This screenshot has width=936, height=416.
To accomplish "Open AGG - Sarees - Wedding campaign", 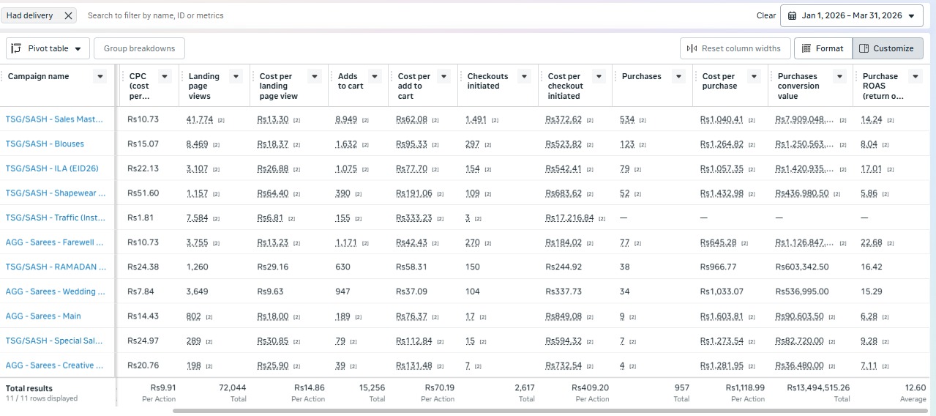I will [x=55, y=291].
